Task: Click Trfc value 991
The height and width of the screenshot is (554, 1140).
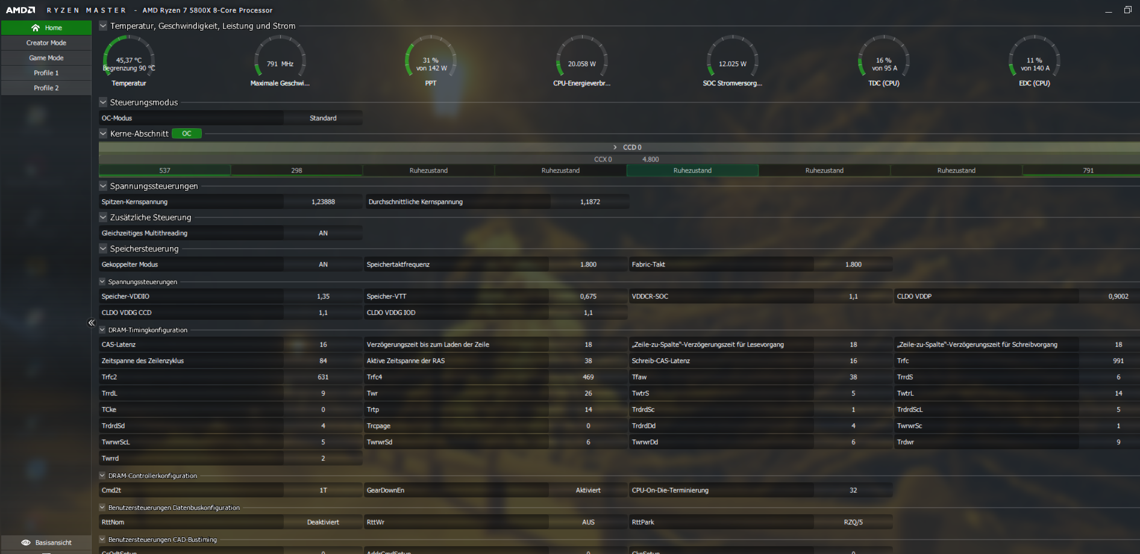Action: click(1118, 361)
